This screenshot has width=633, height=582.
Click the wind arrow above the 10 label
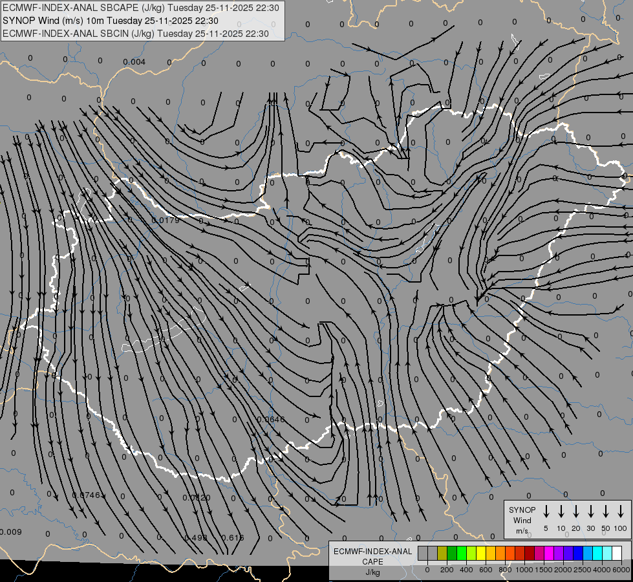pos(561,512)
